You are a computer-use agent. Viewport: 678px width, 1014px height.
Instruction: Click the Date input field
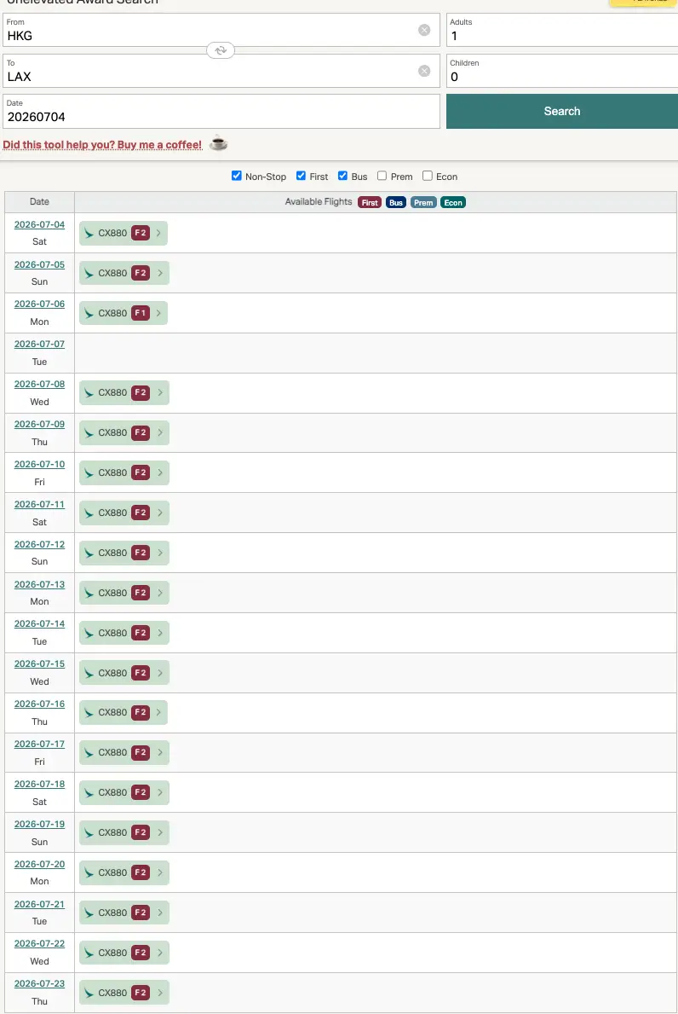(221, 117)
